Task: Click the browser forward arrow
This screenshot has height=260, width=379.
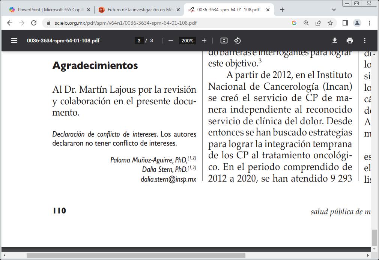Action: pyautogui.click(x=22, y=23)
